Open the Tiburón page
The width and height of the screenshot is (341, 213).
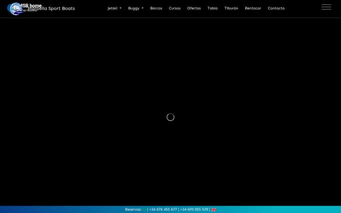[x=231, y=8]
